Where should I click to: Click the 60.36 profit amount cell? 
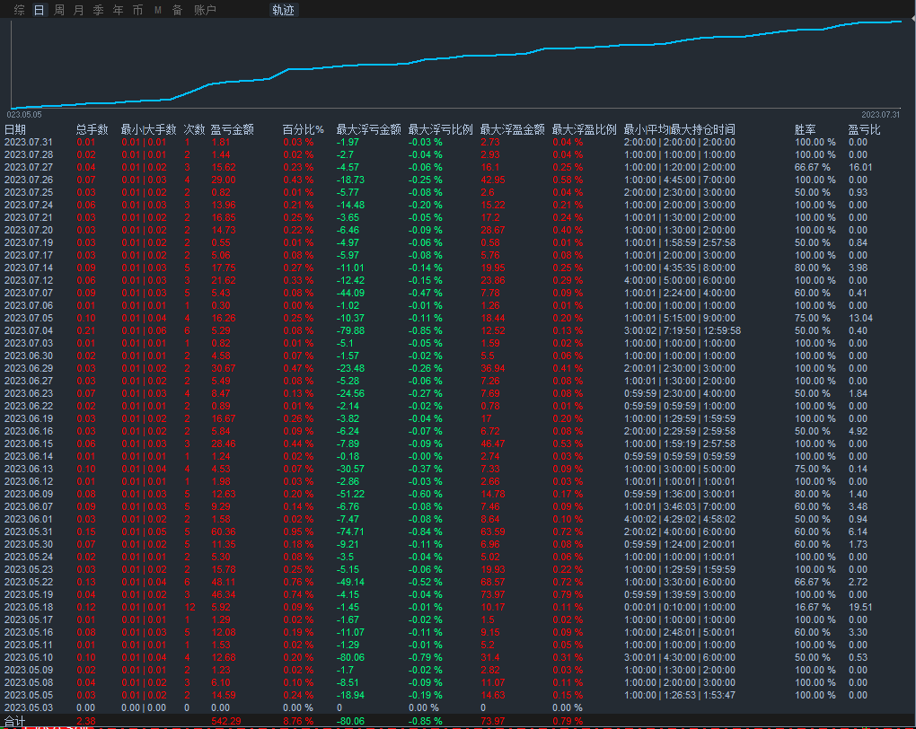(x=224, y=531)
